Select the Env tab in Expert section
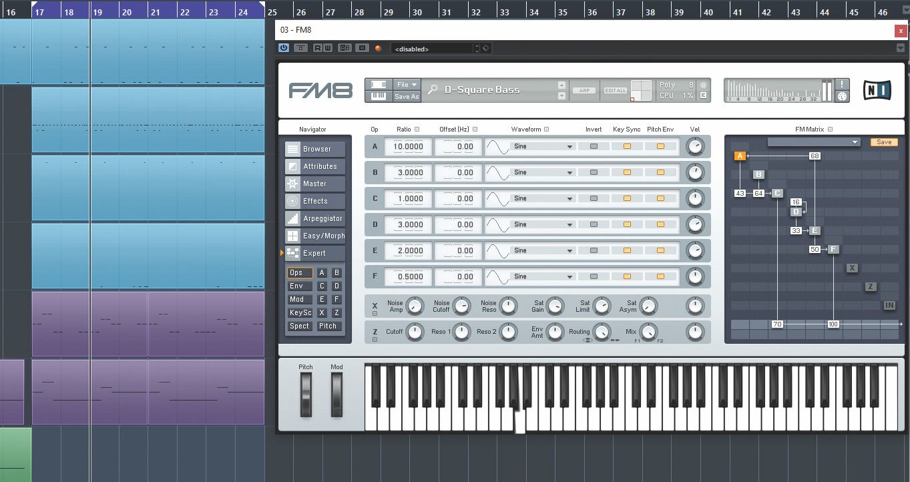 [x=300, y=286]
